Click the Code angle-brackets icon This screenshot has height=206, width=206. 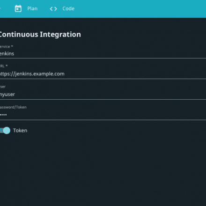coord(53,9)
